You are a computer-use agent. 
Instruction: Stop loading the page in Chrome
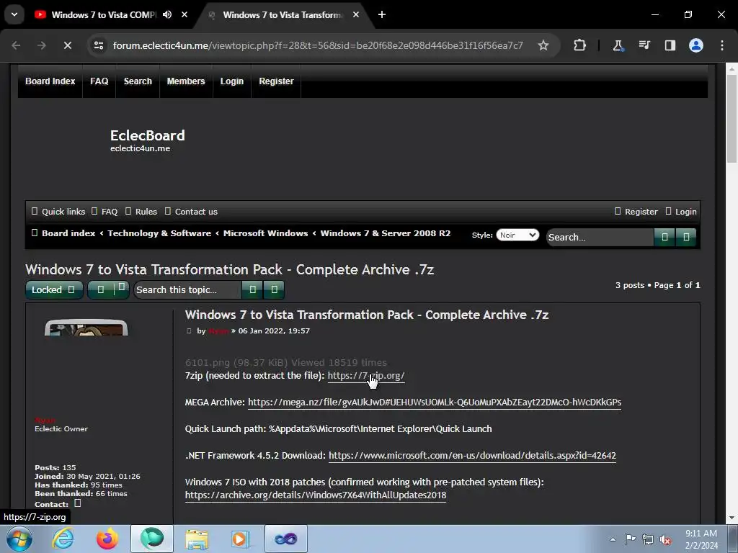point(67,45)
